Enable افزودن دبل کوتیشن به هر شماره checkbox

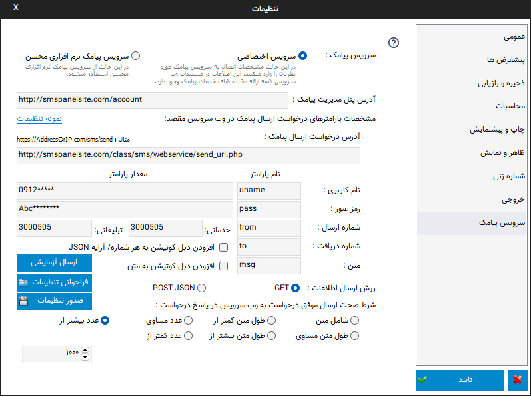point(223,248)
